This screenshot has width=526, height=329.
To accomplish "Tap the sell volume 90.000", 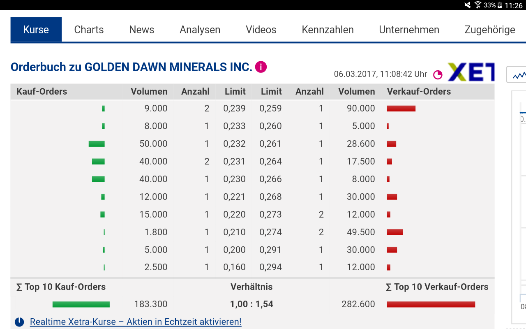I will click(361, 109).
